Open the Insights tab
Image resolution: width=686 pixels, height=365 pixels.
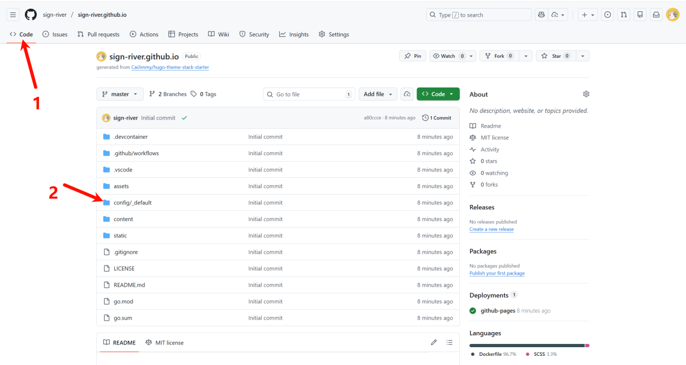click(x=294, y=35)
